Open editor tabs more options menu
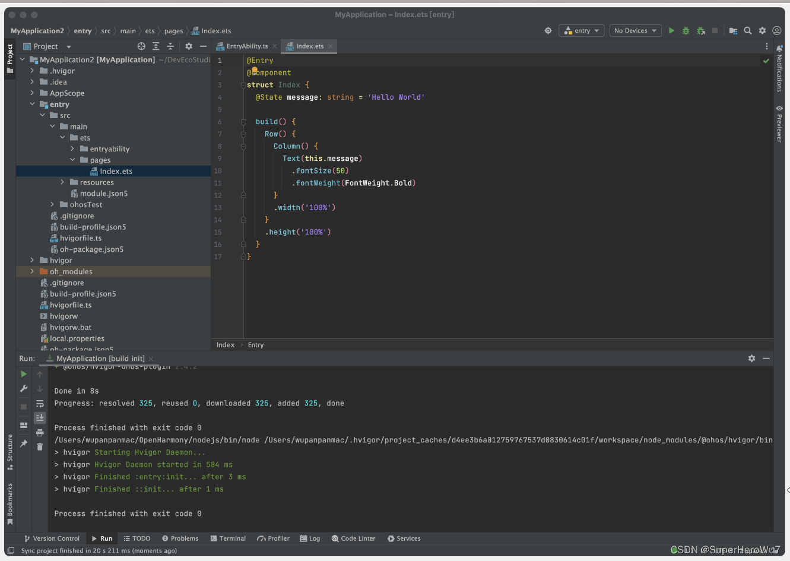The height and width of the screenshot is (561, 790). point(766,46)
